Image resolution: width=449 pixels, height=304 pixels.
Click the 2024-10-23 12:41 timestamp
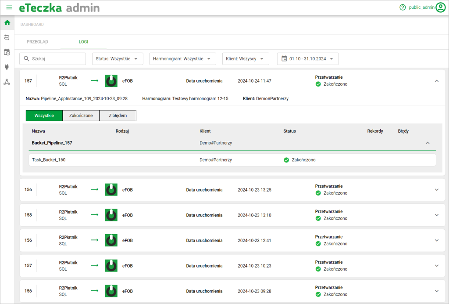(254, 240)
